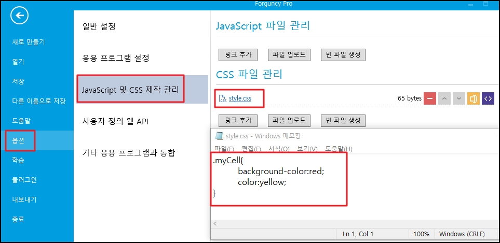Click the Notepad horizontal scrollbar left arrow
Viewport: 500px width, 243px height.
215,223
